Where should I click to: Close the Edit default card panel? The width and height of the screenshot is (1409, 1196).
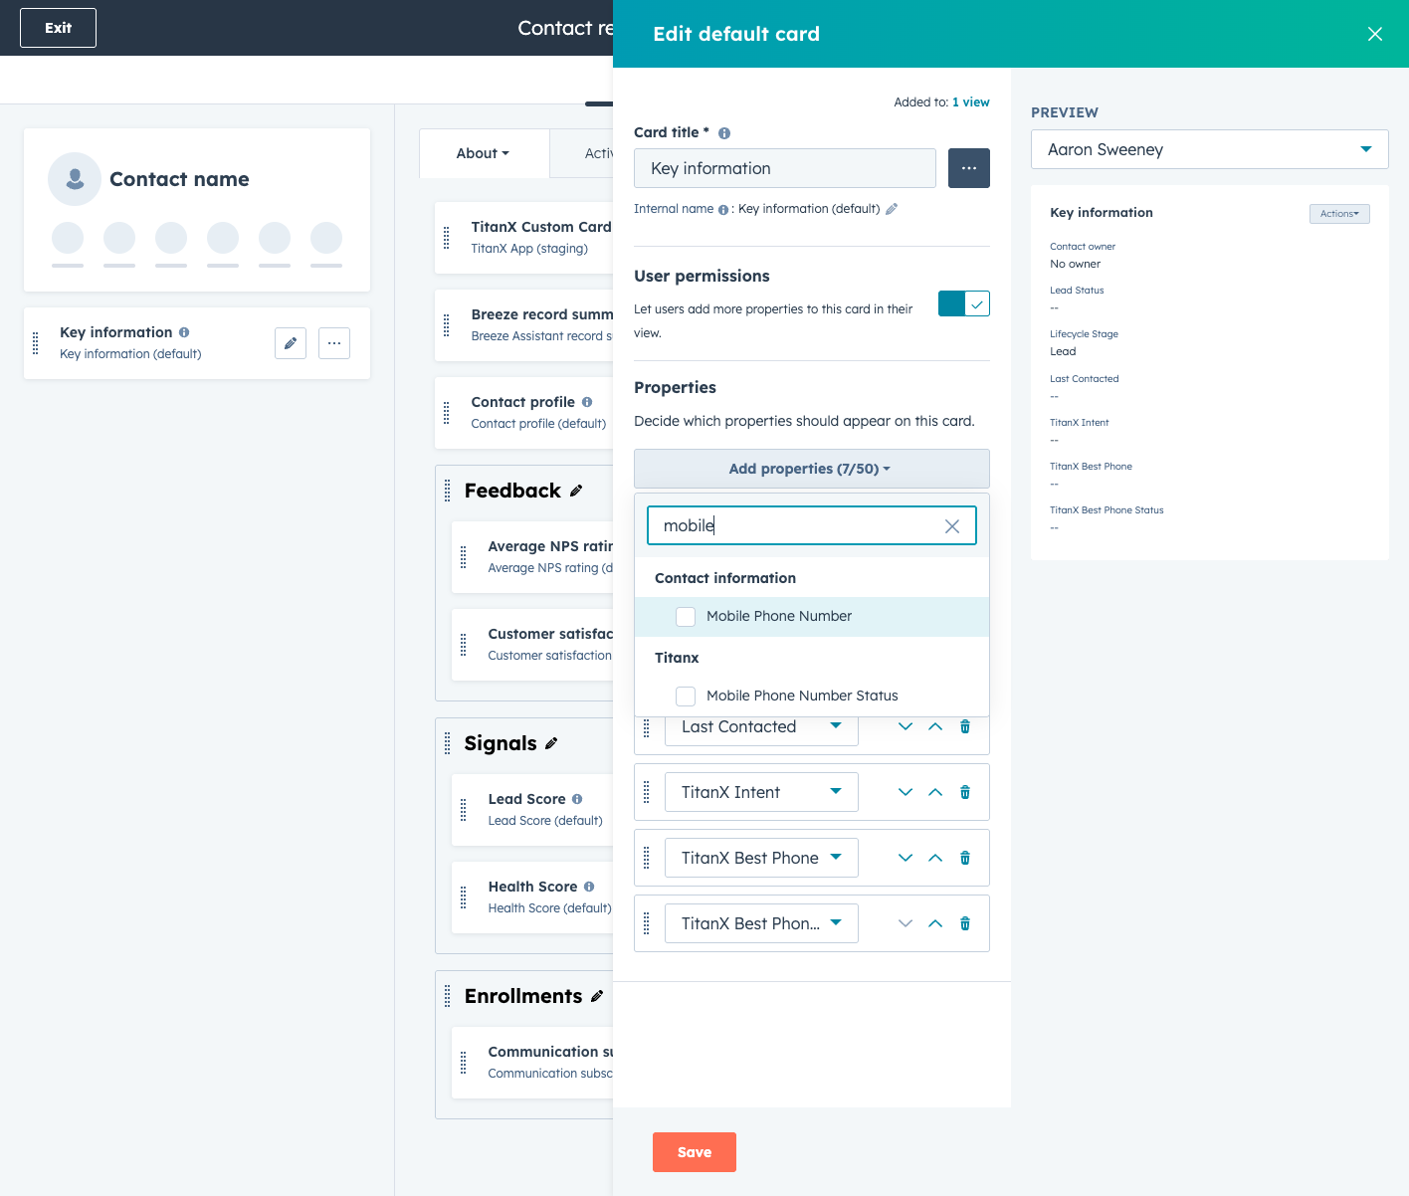pyautogui.click(x=1375, y=34)
